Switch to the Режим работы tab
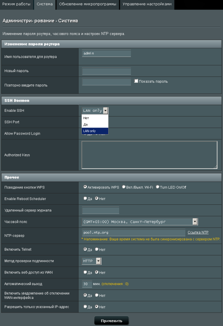223x326 pixels. 16,4
